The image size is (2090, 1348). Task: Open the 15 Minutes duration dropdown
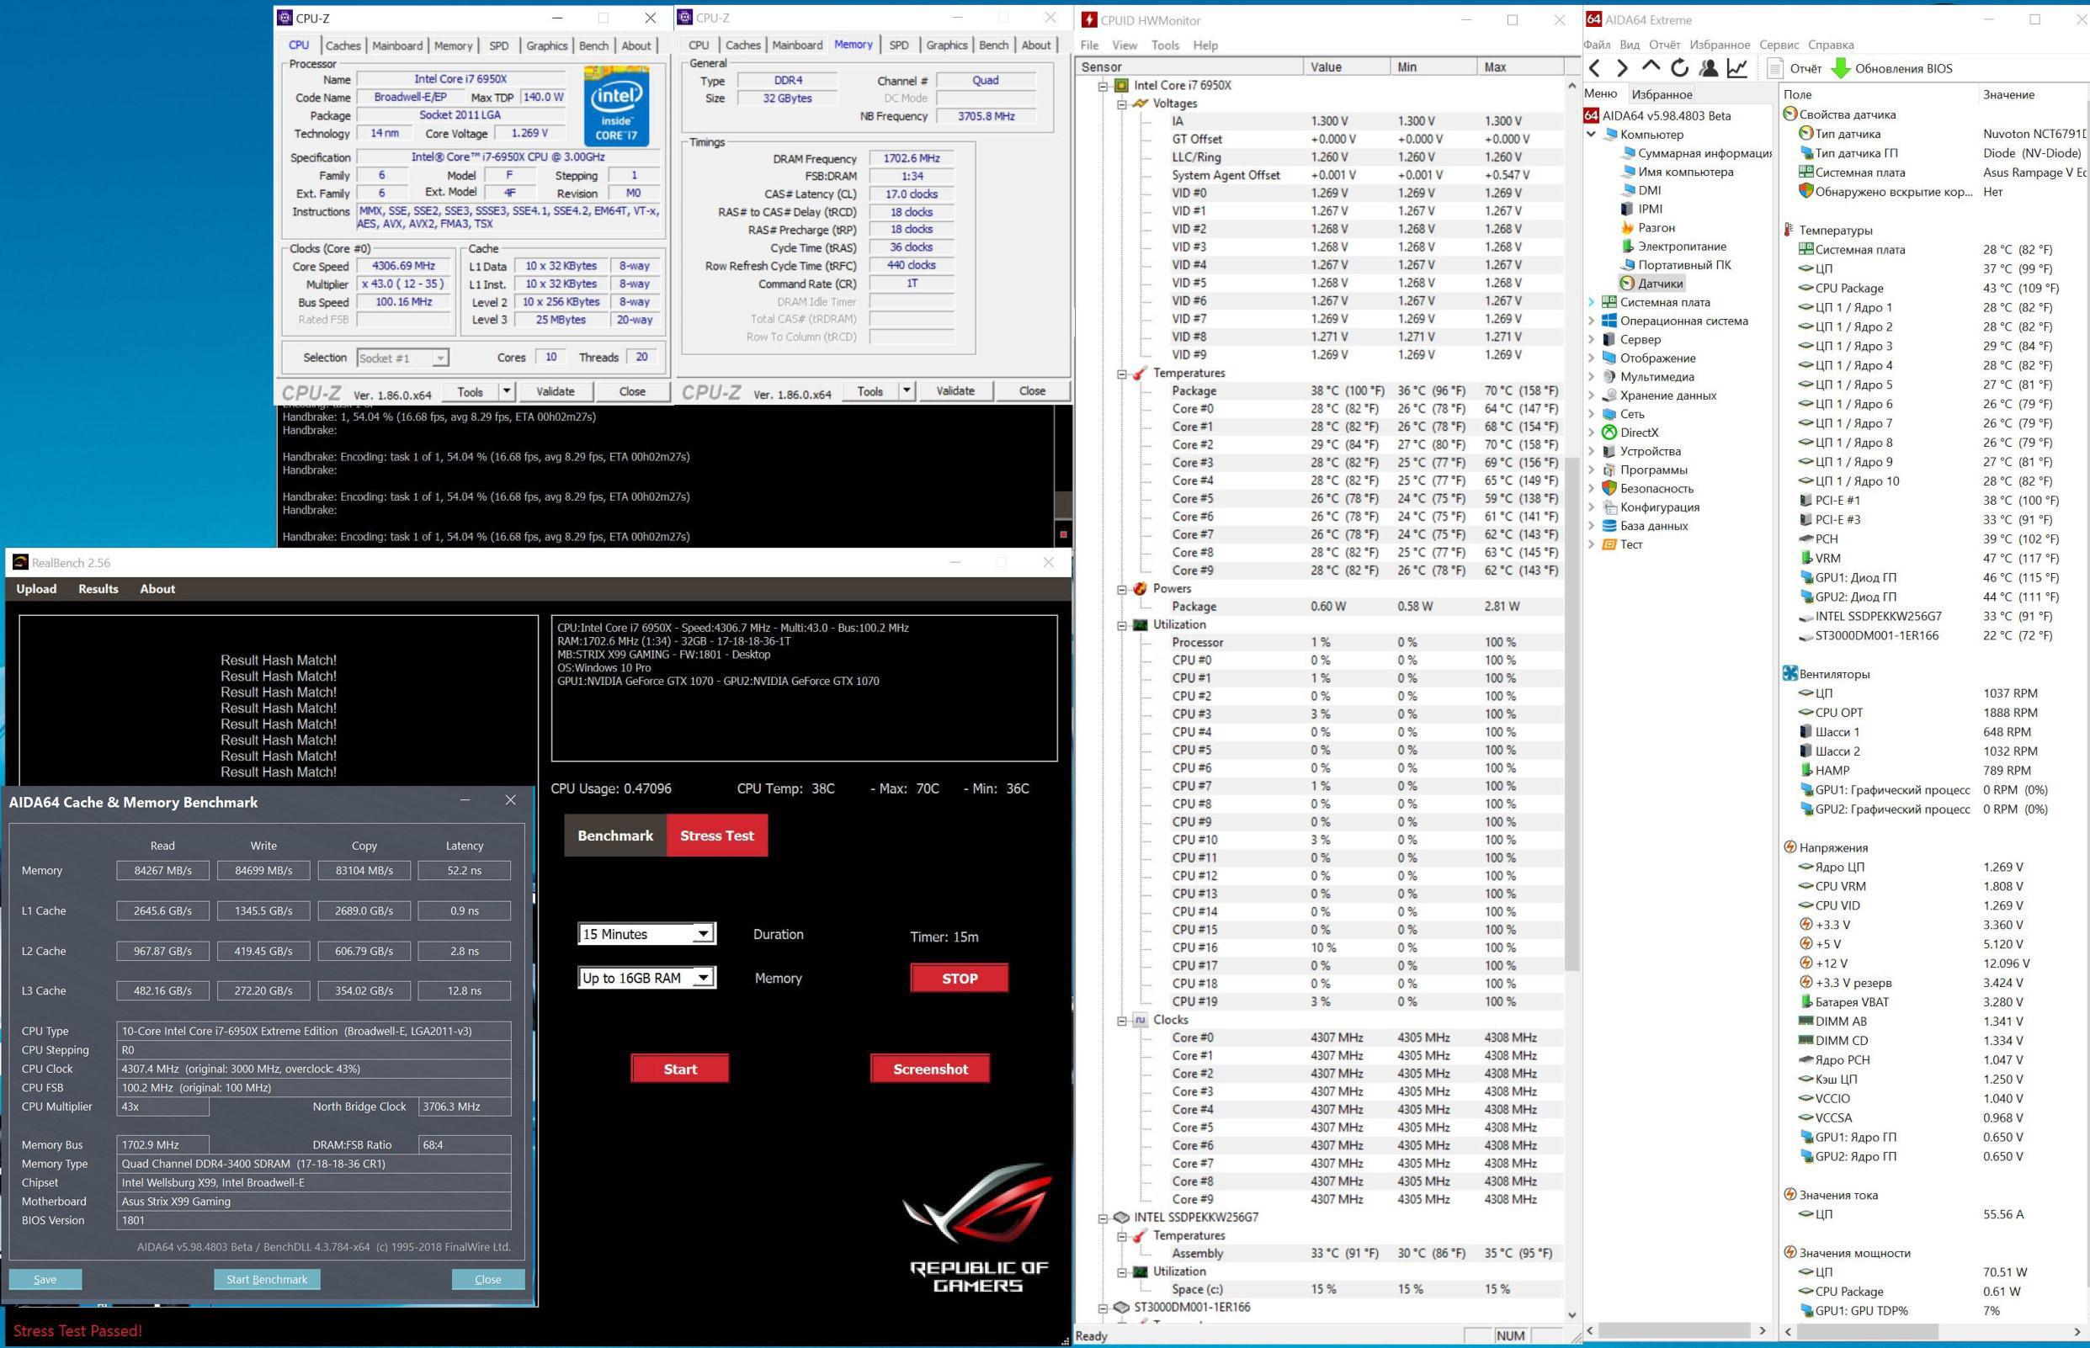(x=702, y=934)
